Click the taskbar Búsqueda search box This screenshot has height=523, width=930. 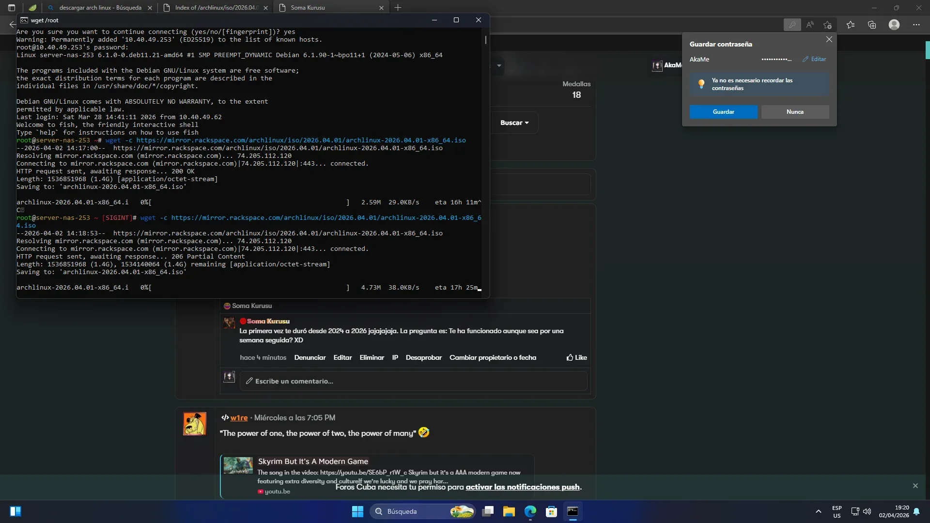(x=422, y=511)
